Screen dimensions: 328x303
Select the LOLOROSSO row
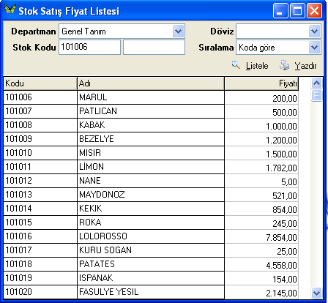click(151, 236)
